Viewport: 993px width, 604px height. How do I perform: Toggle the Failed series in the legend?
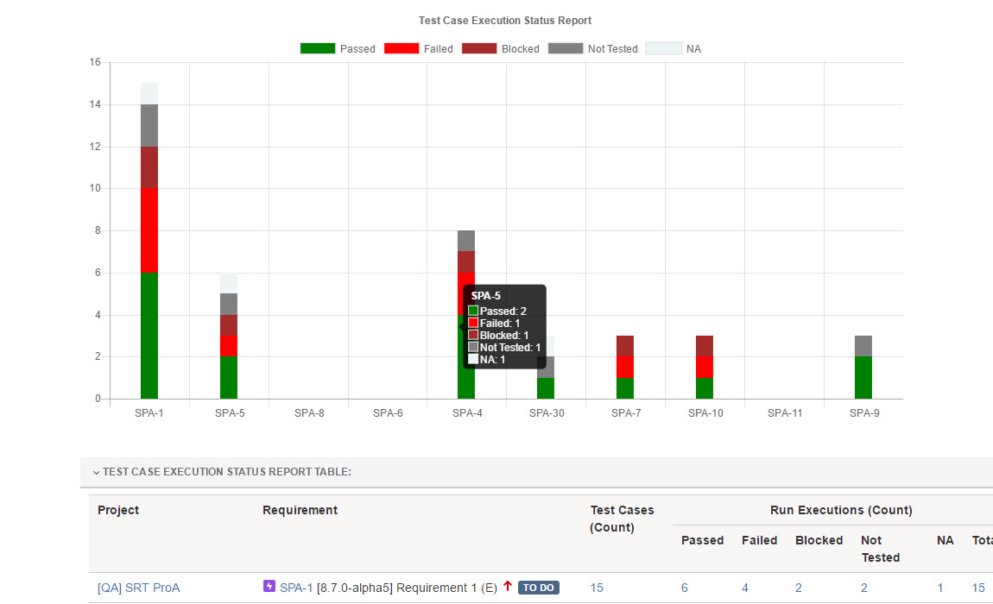tap(401, 48)
